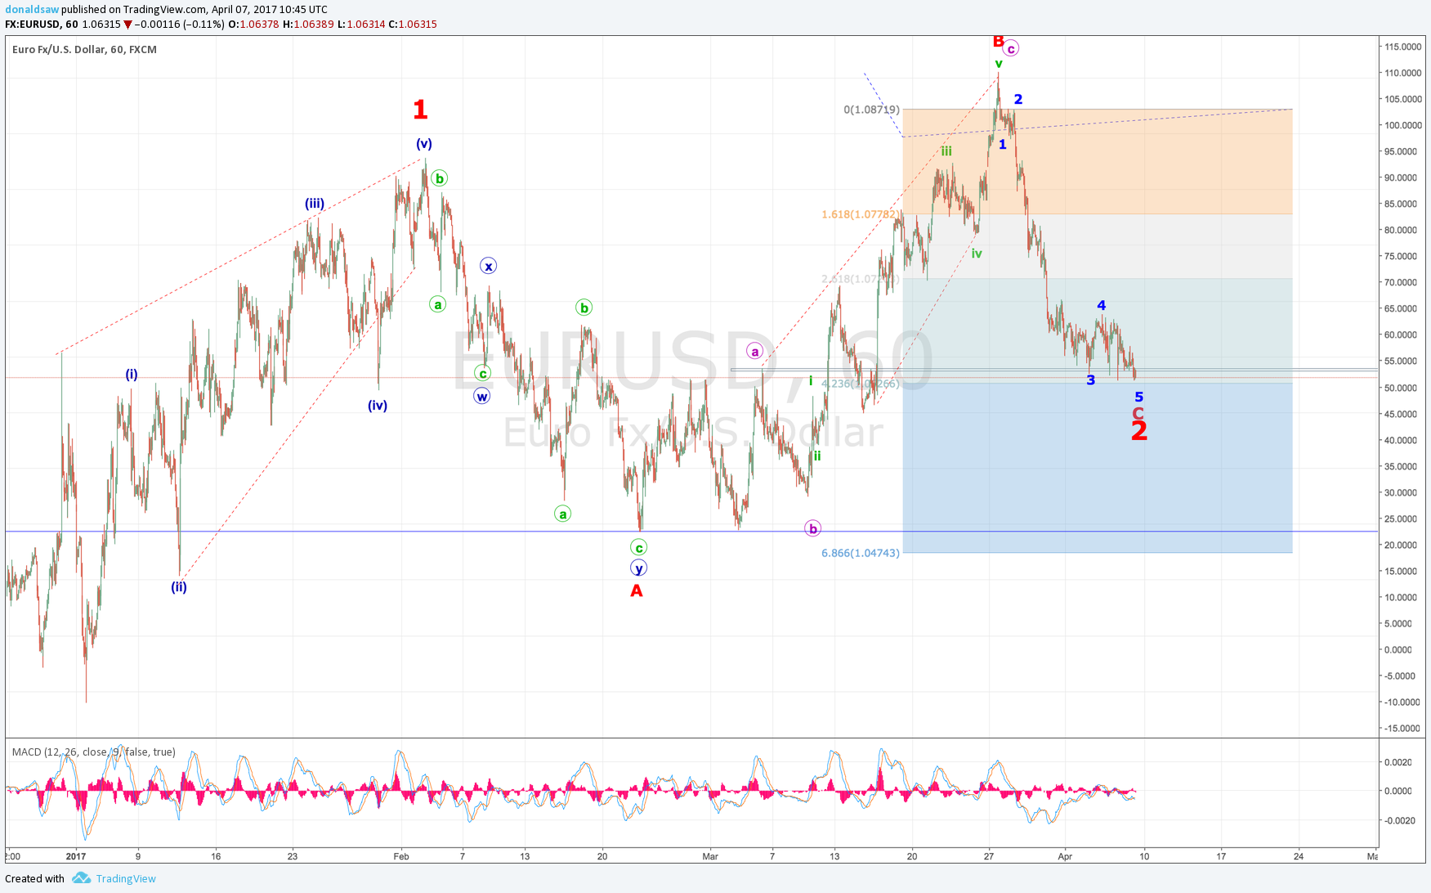Click the red wave 'A' label
The image size is (1431, 893).
637,590
